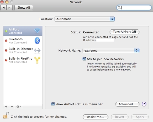Click the magnifying glass search icon
Screen dimensions: 153x122
pyautogui.click(x=119, y=8)
